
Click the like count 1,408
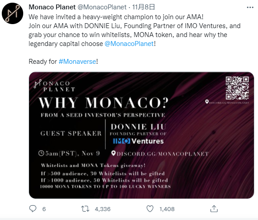[167, 209]
